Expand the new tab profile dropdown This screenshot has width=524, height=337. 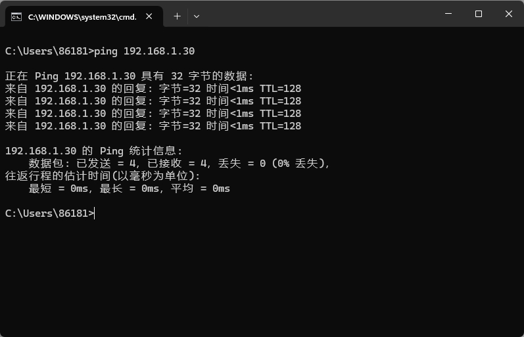196,16
